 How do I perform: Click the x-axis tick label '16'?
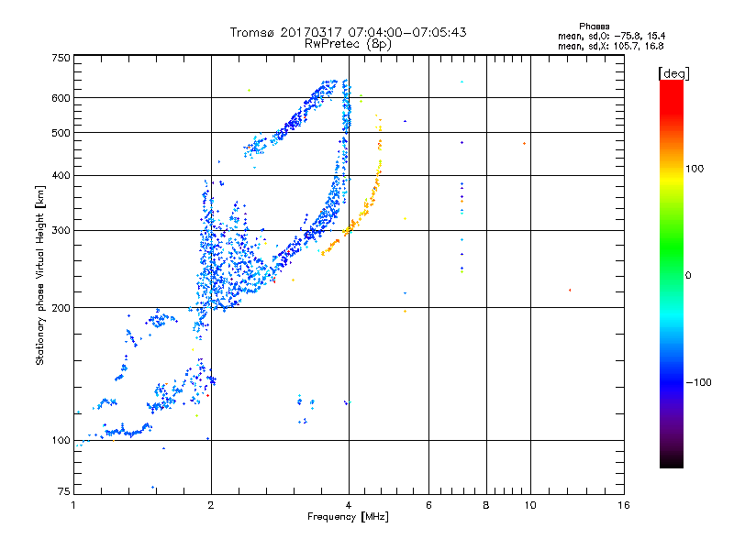point(624,505)
